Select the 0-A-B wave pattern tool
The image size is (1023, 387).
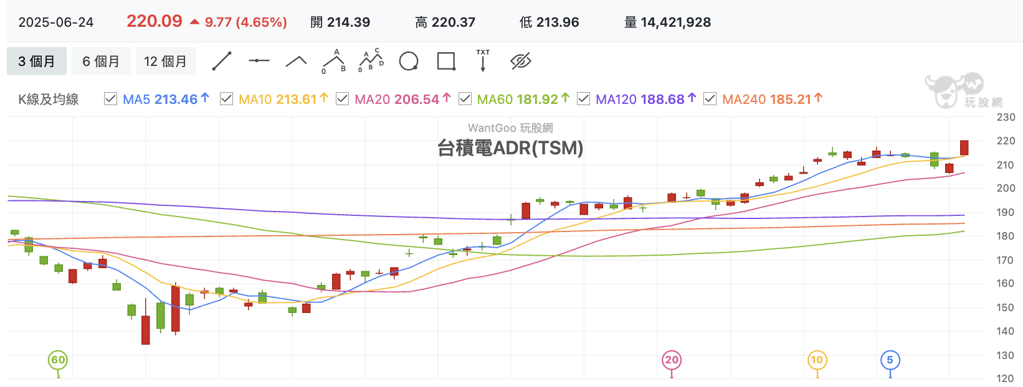pos(334,61)
